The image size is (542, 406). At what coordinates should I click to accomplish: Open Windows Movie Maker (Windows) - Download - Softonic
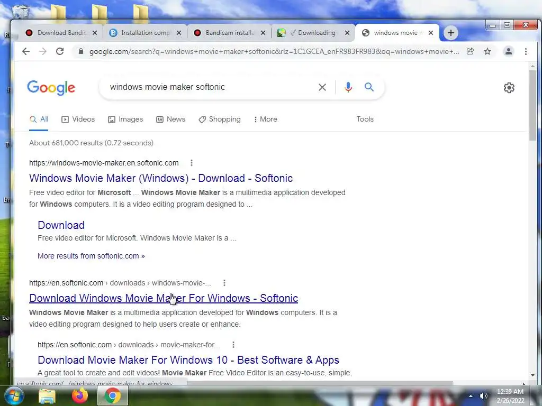point(161,178)
